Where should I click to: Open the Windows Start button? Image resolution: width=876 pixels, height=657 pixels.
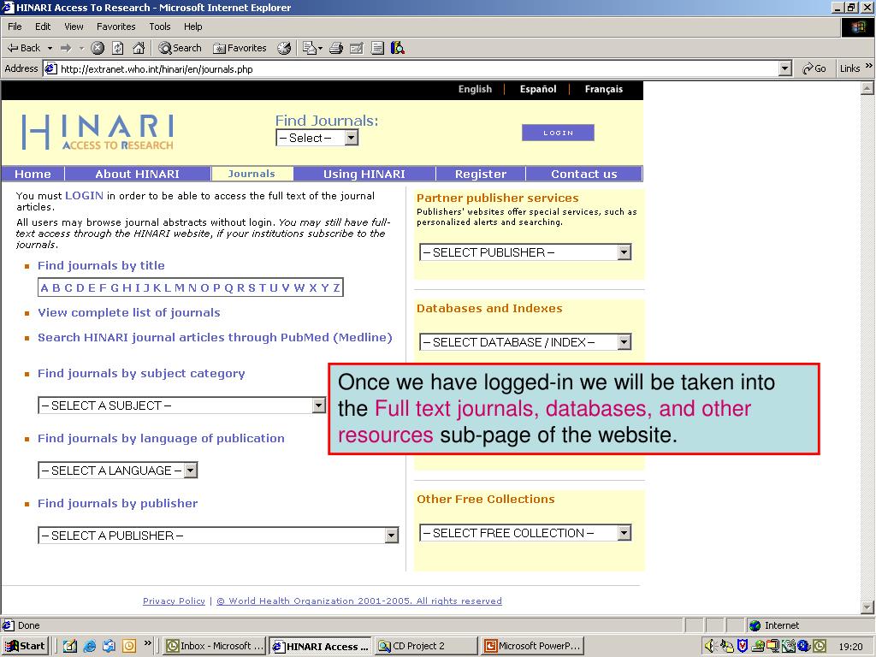pyautogui.click(x=25, y=647)
